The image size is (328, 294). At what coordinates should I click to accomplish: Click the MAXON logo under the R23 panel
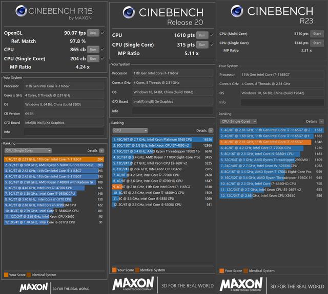(241, 284)
